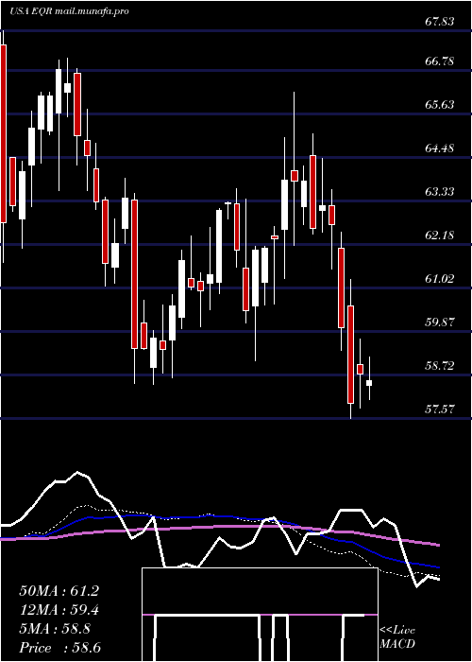Click the 57.57 price axis label
The width and height of the screenshot is (472, 662).
[x=440, y=409]
